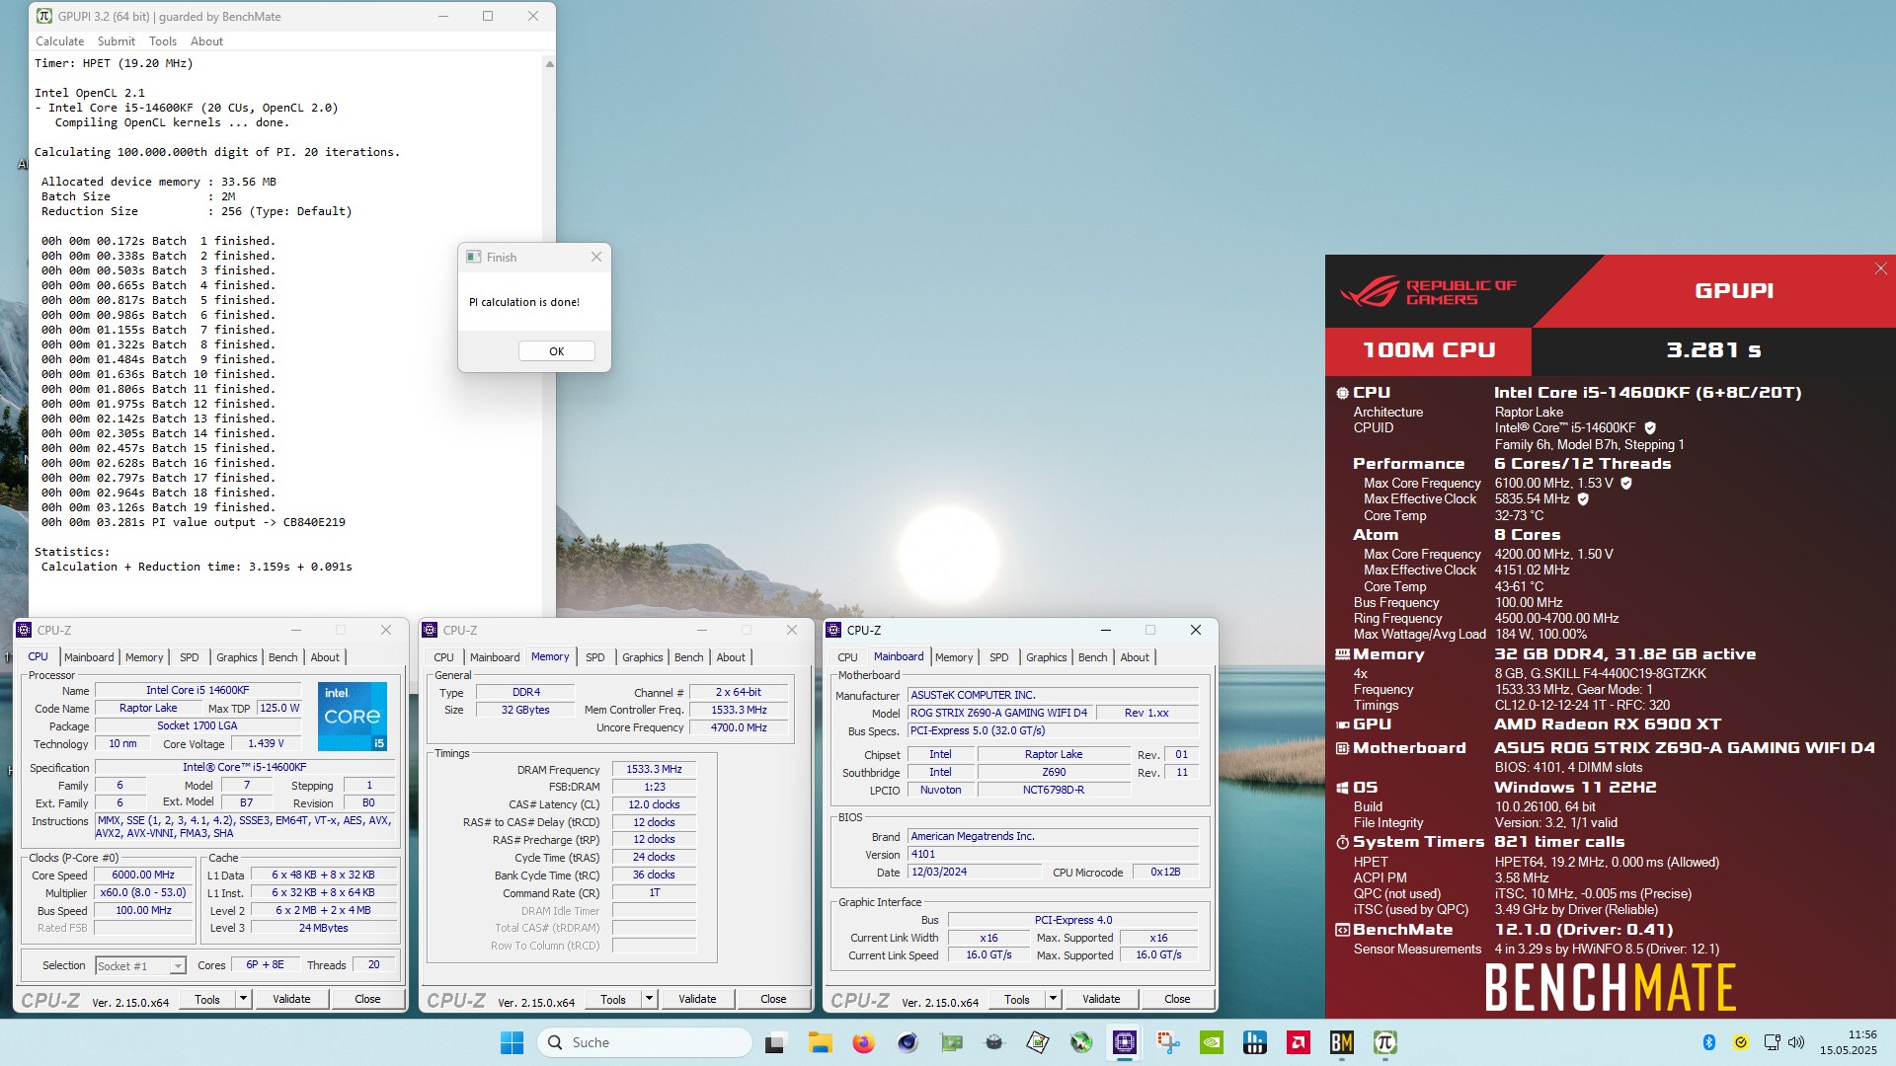Open Memory tab in CPU-Z Mainboard window
The image size is (1896, 1066).
[x=954, y=657]
